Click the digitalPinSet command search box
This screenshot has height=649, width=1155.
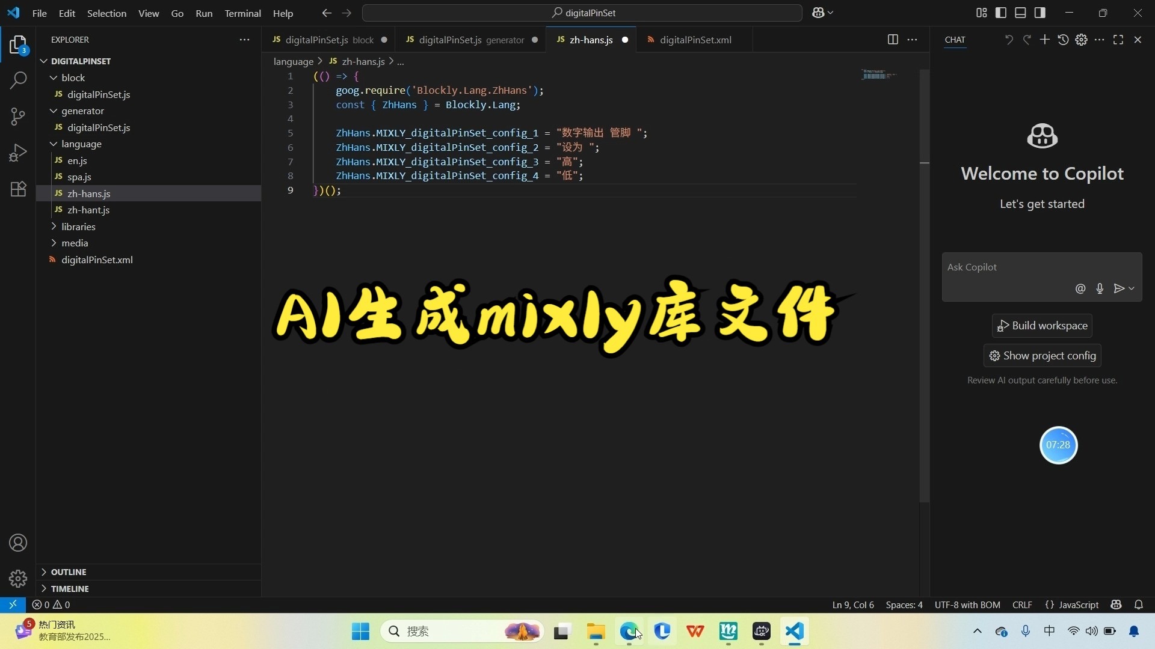(x=582, y=13)
